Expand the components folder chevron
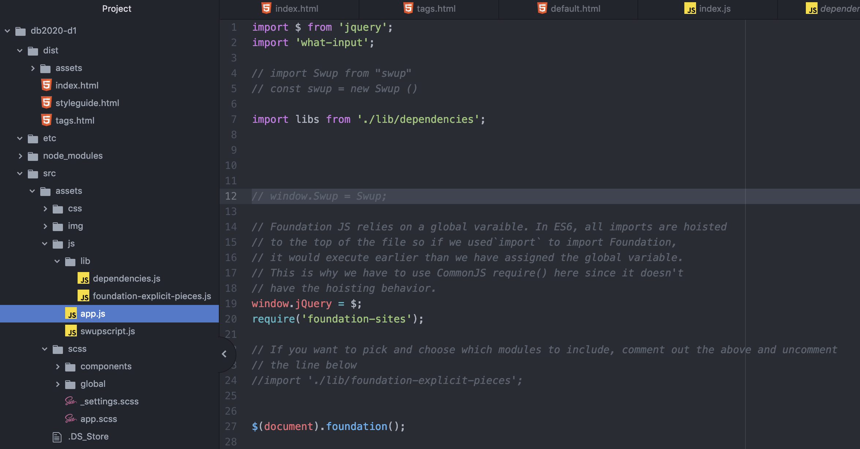 [x=57, y=366]
